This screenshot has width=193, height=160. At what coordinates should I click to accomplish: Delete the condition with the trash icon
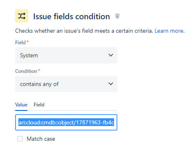tap(117, 16)
